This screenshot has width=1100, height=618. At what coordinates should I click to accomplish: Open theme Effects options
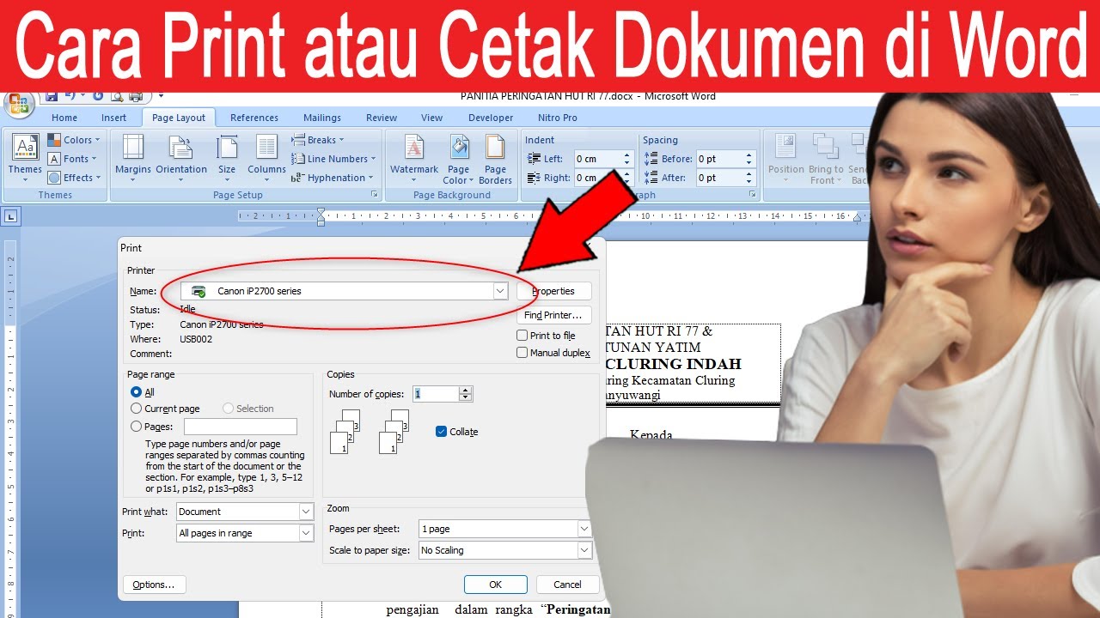74,178
